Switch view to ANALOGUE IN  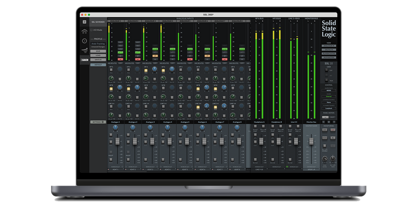329,46
